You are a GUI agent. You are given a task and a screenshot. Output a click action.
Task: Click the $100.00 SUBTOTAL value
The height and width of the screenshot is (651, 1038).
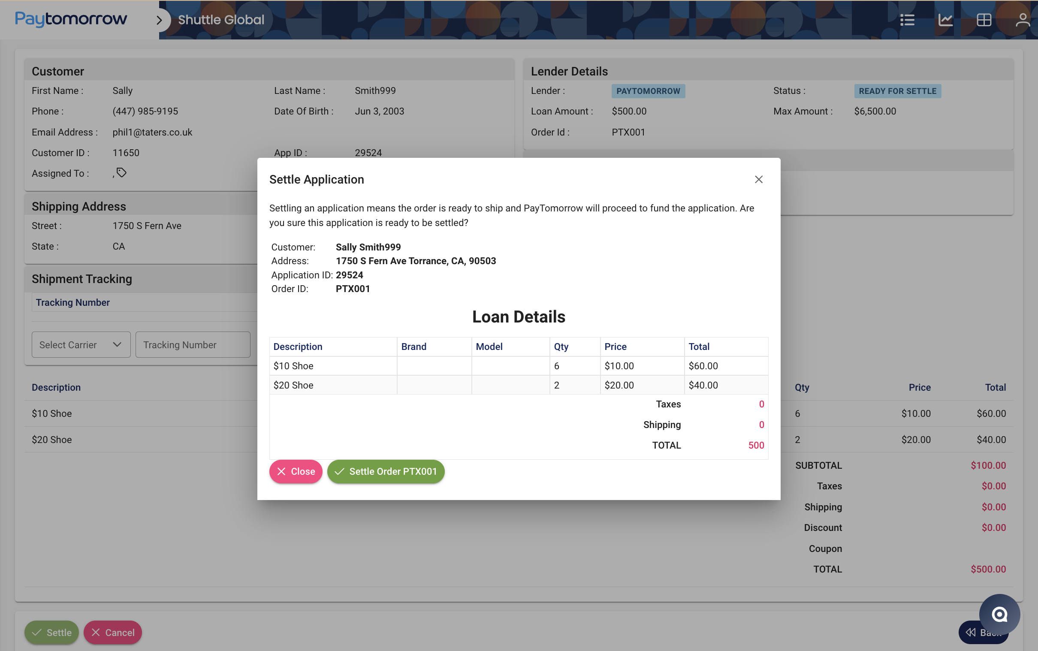(x=988, y=465)
